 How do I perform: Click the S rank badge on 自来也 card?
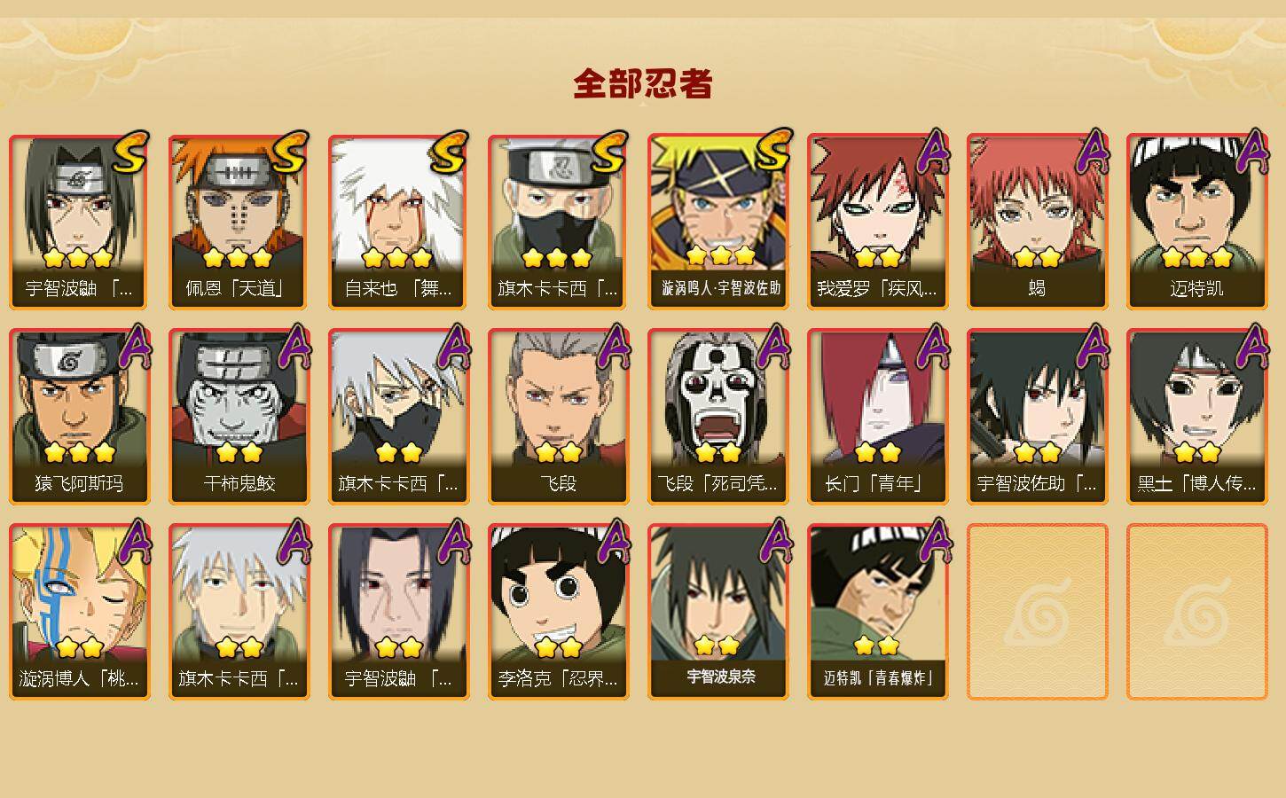point(449,153)
